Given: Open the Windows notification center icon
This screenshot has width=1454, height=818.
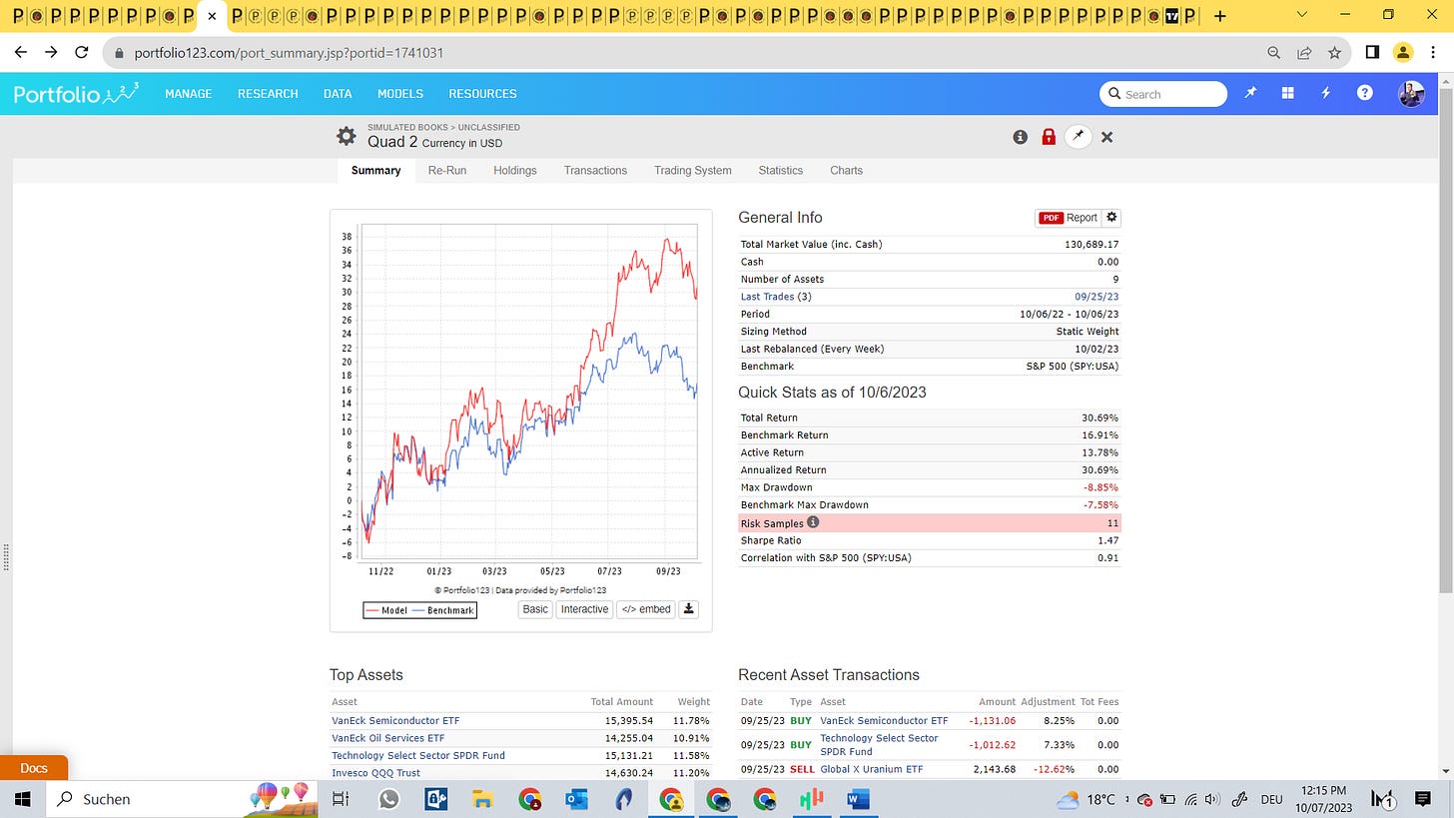Looking at the screenshot, I should coord(1423,799).
